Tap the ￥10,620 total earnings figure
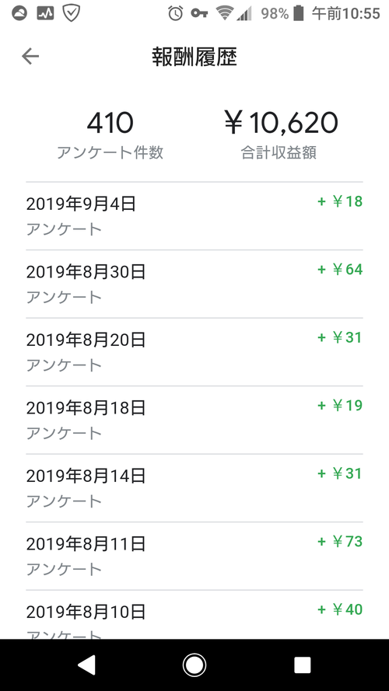This screenshot has height=691, width=389. tap(281, 123)
